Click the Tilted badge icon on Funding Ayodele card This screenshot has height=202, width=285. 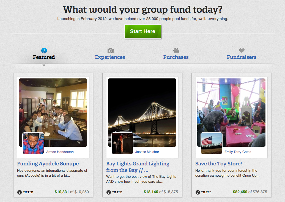click(20, 192)
